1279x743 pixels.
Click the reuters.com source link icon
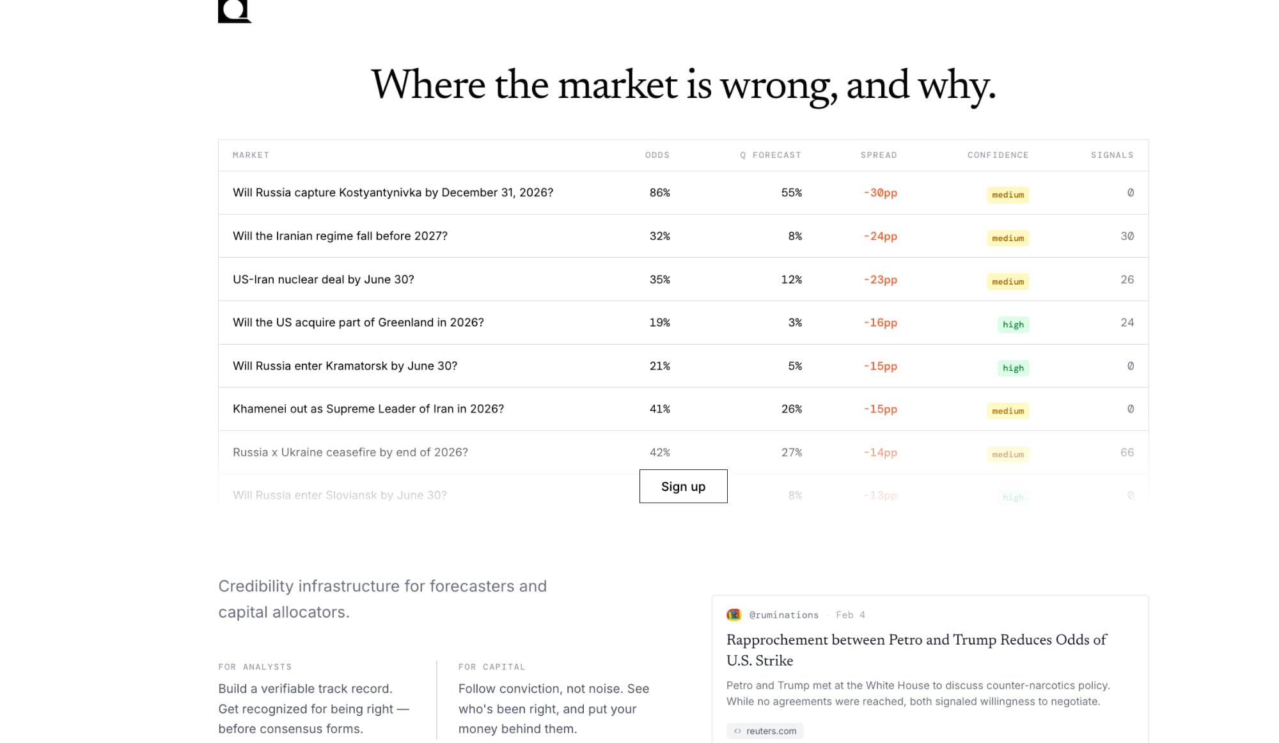737,731
